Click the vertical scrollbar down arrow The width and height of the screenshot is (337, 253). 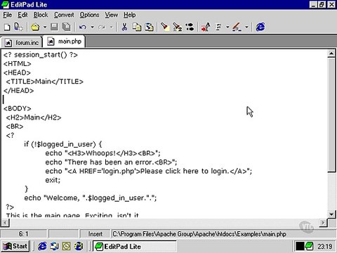tap(331, 214)
